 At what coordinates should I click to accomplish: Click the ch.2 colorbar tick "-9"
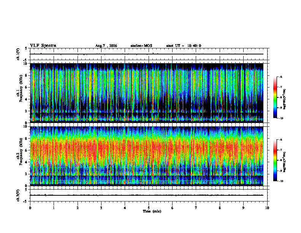click(x=280, y=171)
